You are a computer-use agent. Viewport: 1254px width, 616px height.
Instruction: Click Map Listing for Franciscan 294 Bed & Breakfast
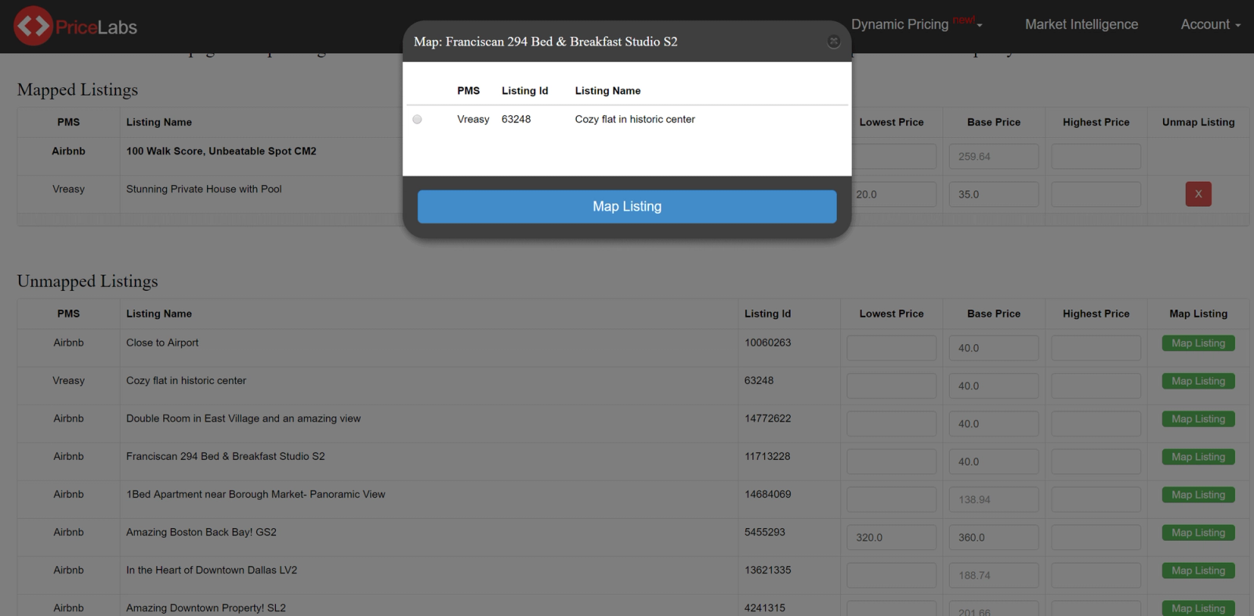(1198, 457)
